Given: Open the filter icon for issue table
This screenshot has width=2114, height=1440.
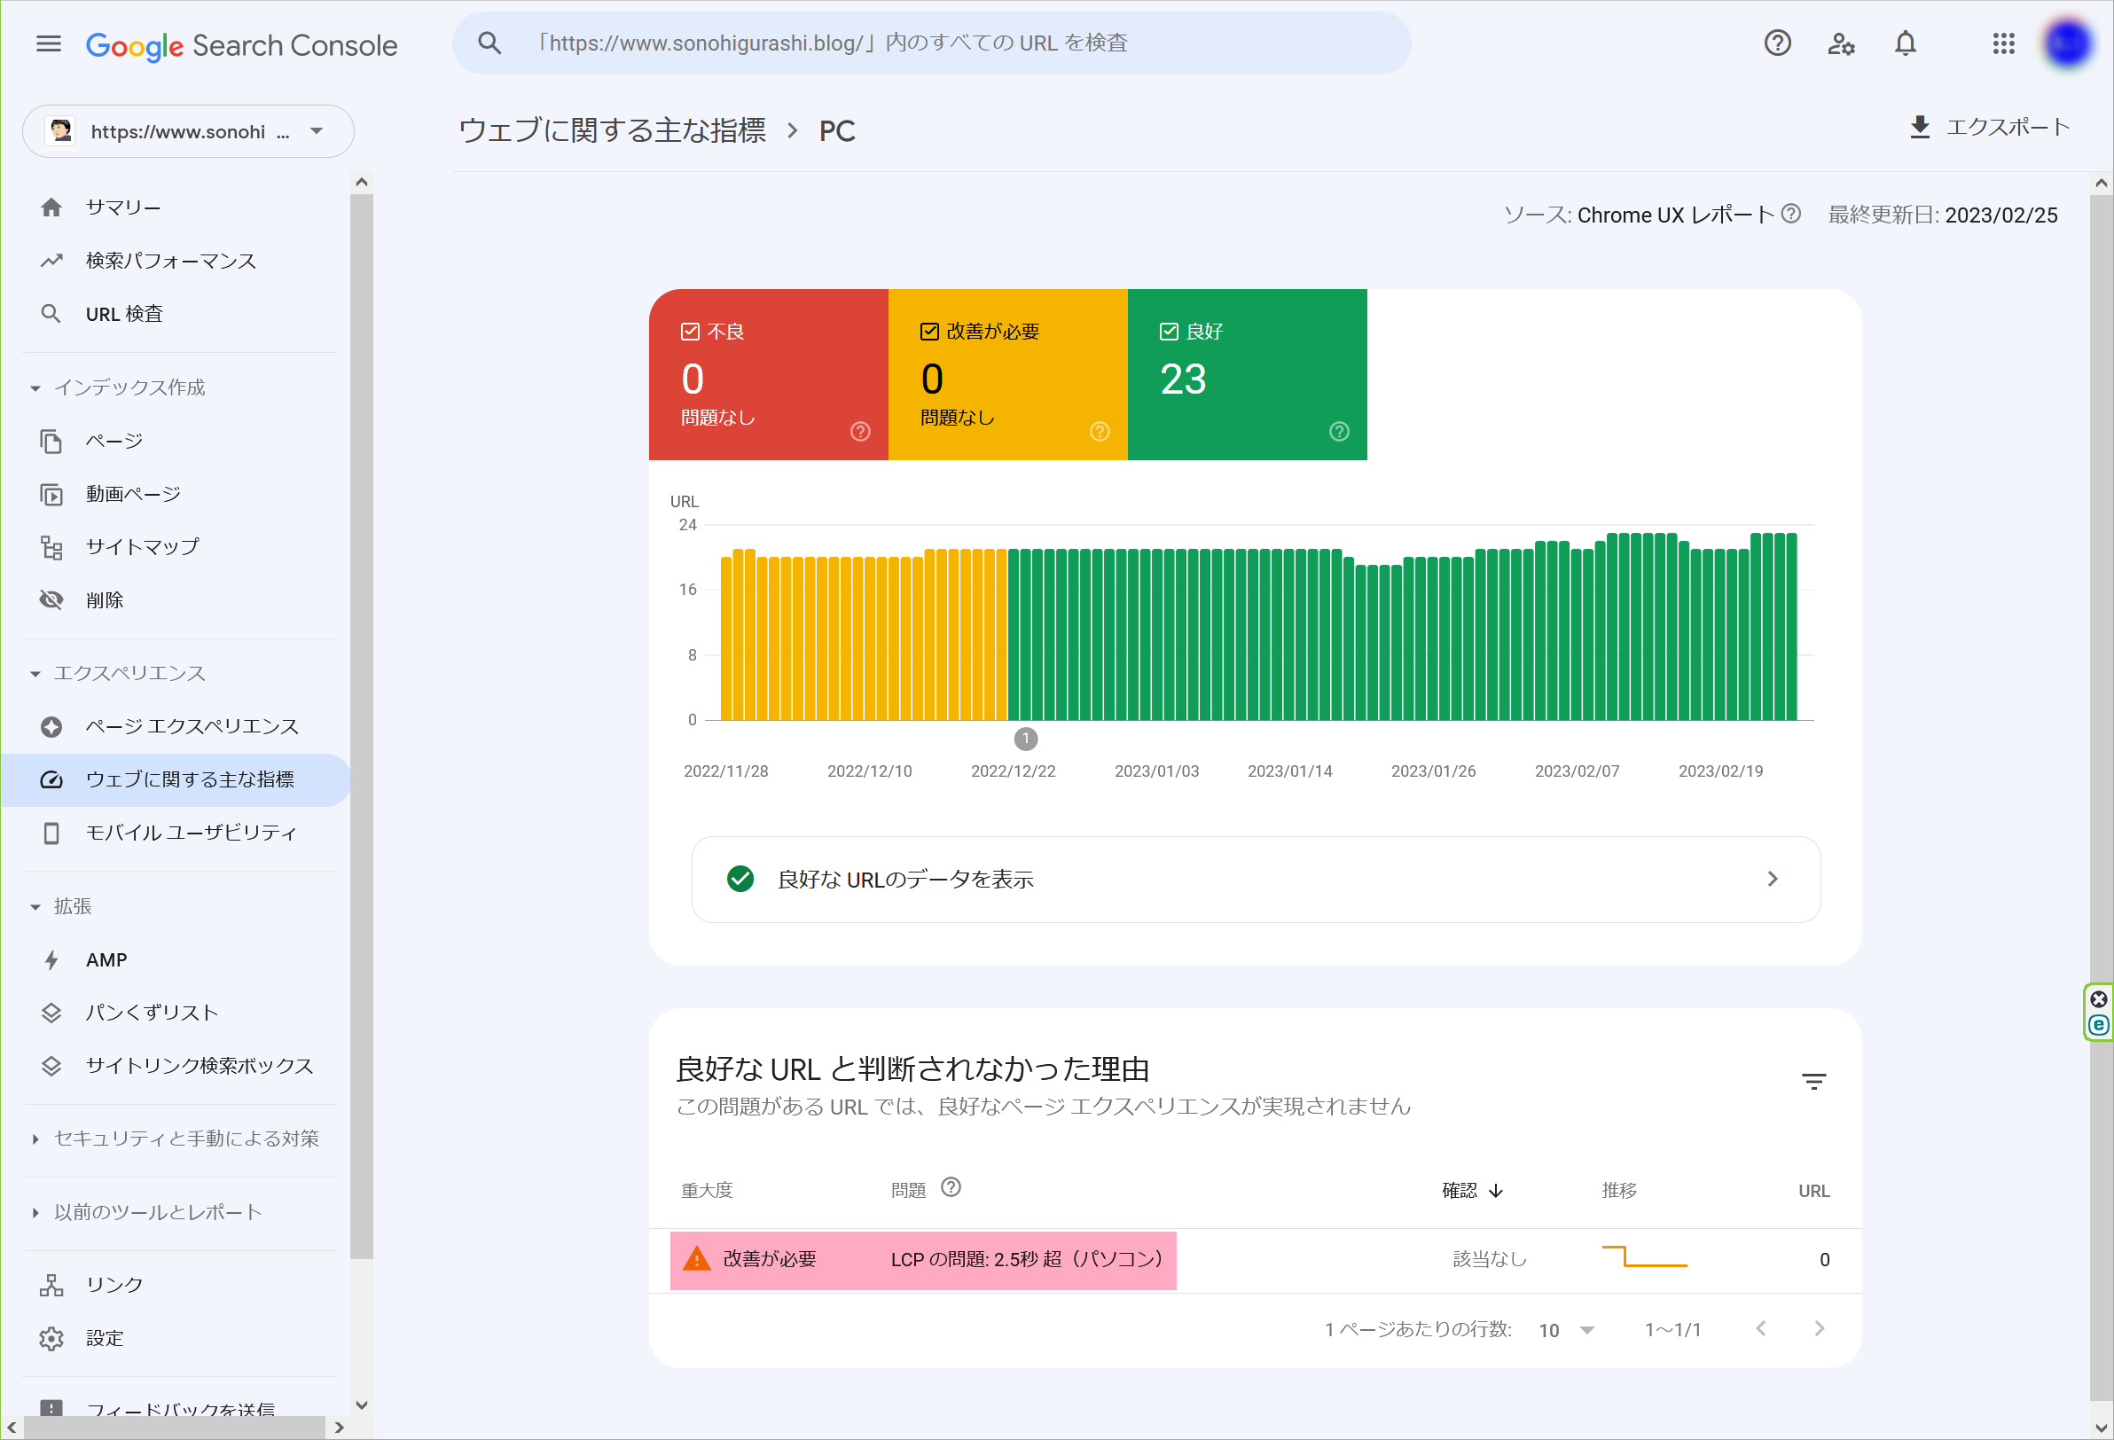Looking at the screenshot, I should point(1813,1081).
